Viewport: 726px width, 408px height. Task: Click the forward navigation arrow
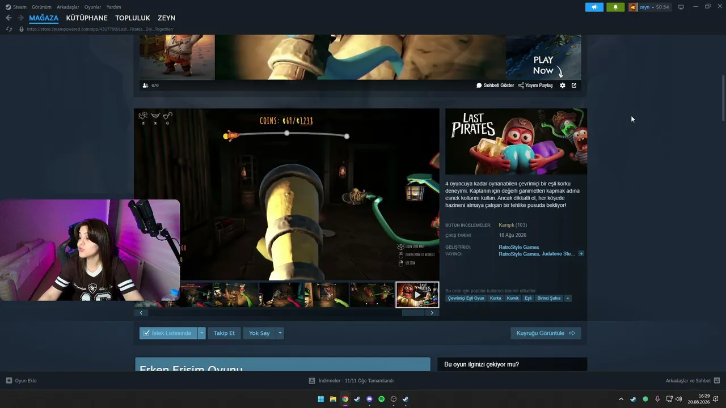(x=20, y=18)
